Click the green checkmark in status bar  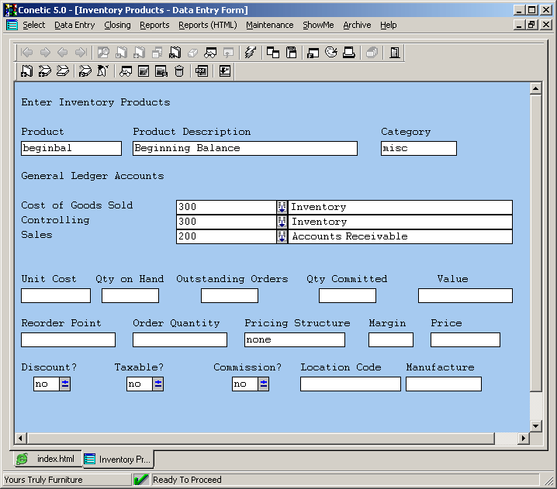(141, 480)
